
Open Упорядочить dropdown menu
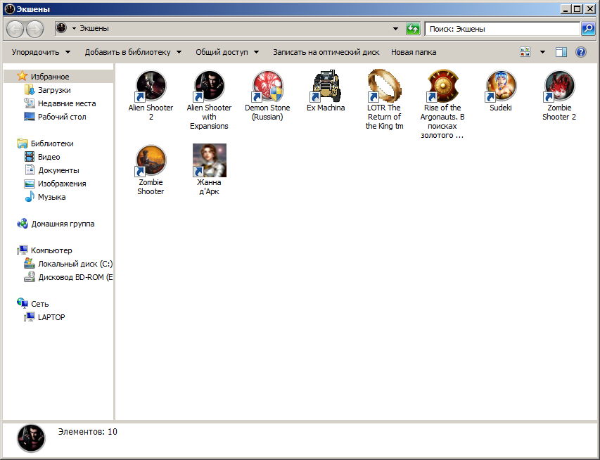pyautogui.click(x=41, y=52)
